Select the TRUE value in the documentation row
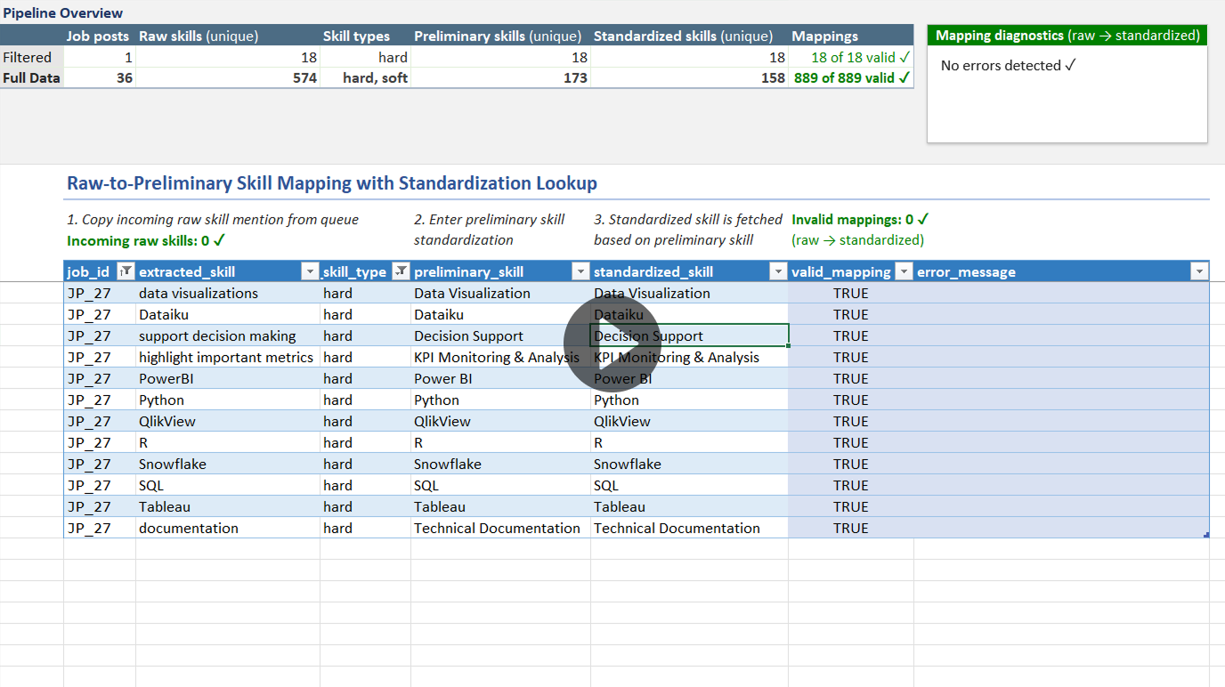1225x687 pixels. pos(851,528)
